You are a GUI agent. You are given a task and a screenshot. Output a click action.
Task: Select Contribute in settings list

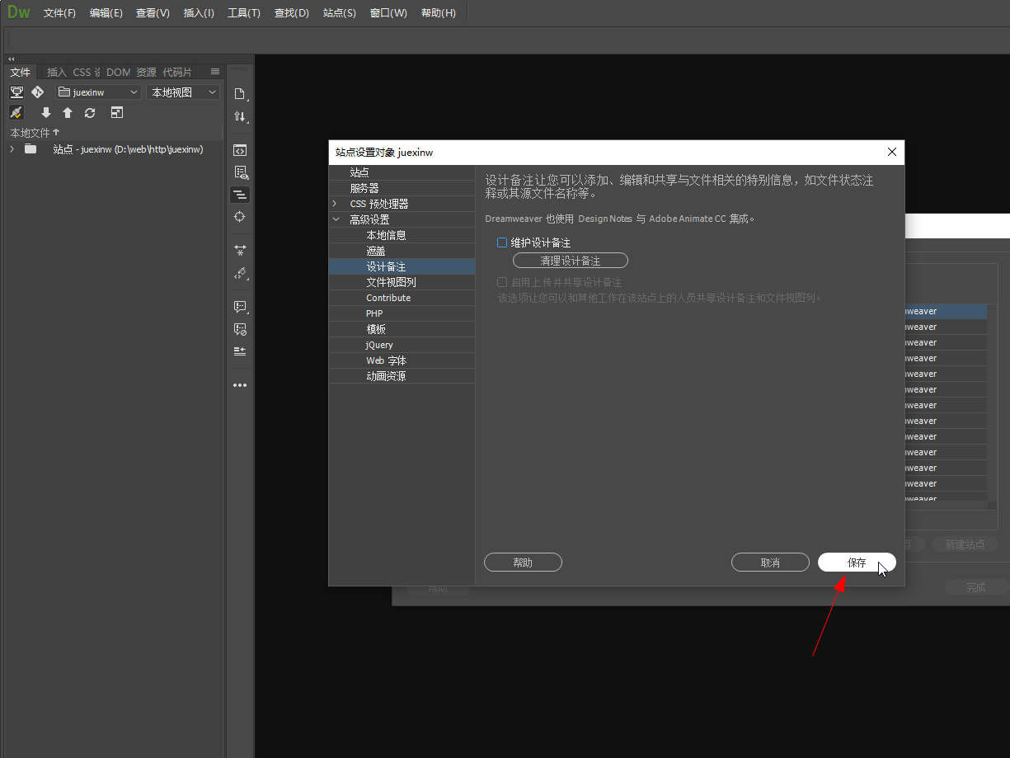pos(402,298)
